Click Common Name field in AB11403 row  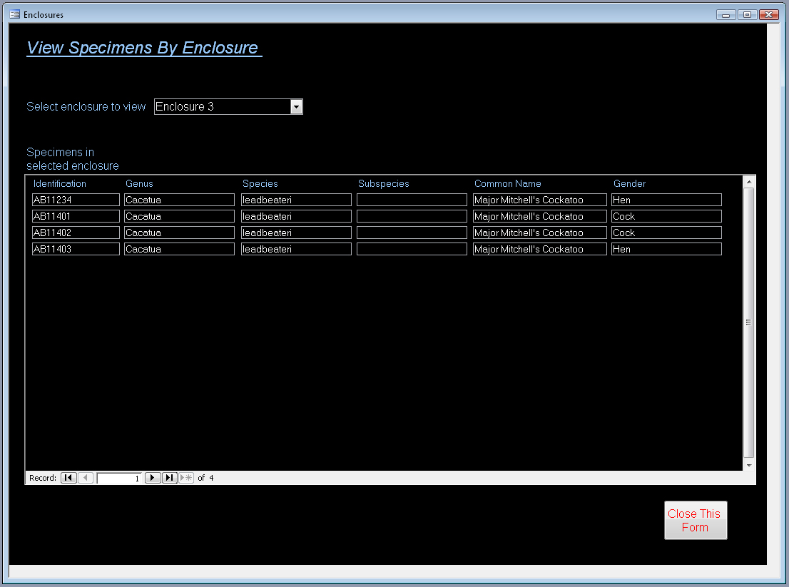click(540, 249)
